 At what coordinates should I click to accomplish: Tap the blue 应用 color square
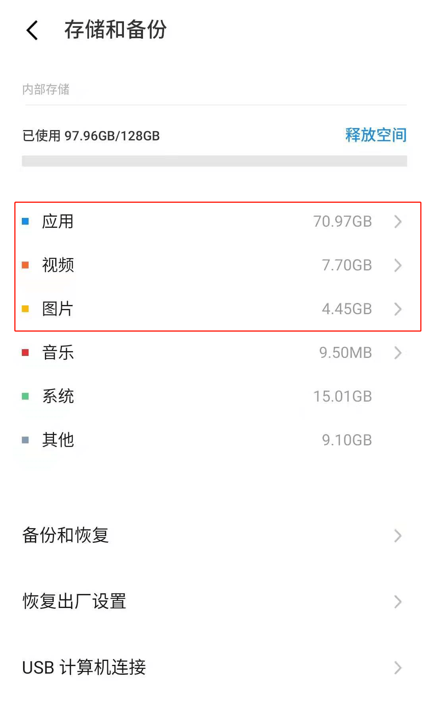click(25, 221)
